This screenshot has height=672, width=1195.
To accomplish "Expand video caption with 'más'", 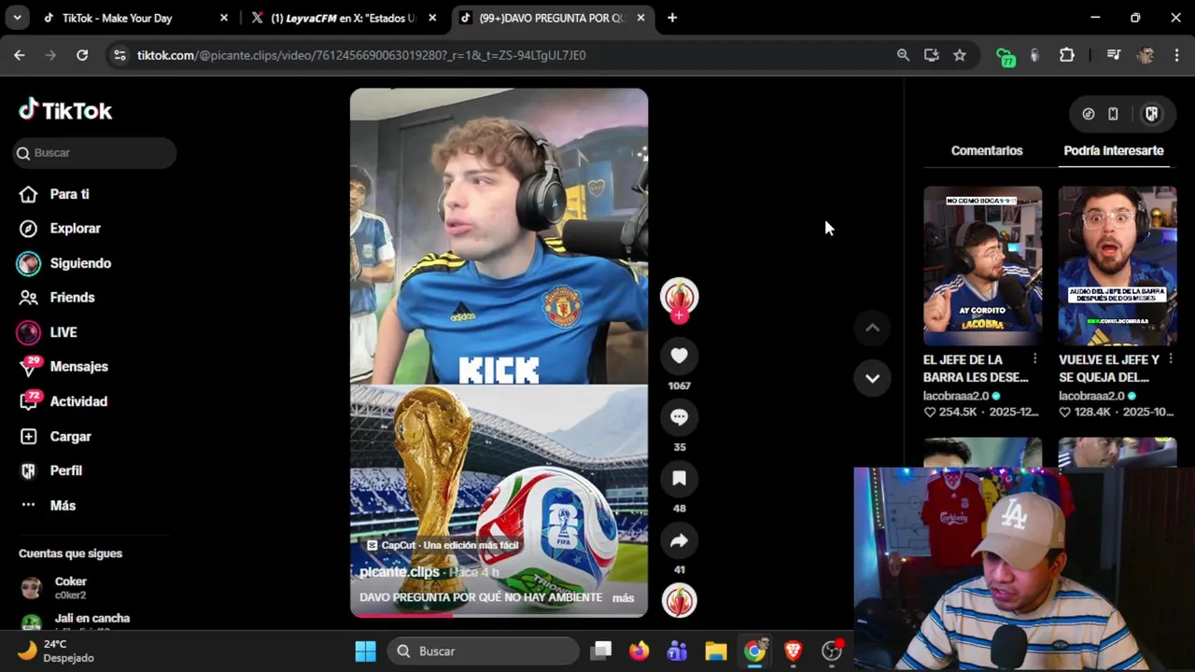I will (x=623, y=598).
